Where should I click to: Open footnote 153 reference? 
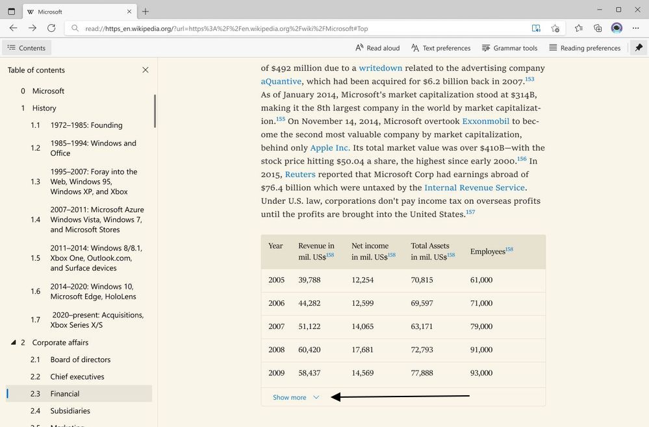(x=529, y=79)
